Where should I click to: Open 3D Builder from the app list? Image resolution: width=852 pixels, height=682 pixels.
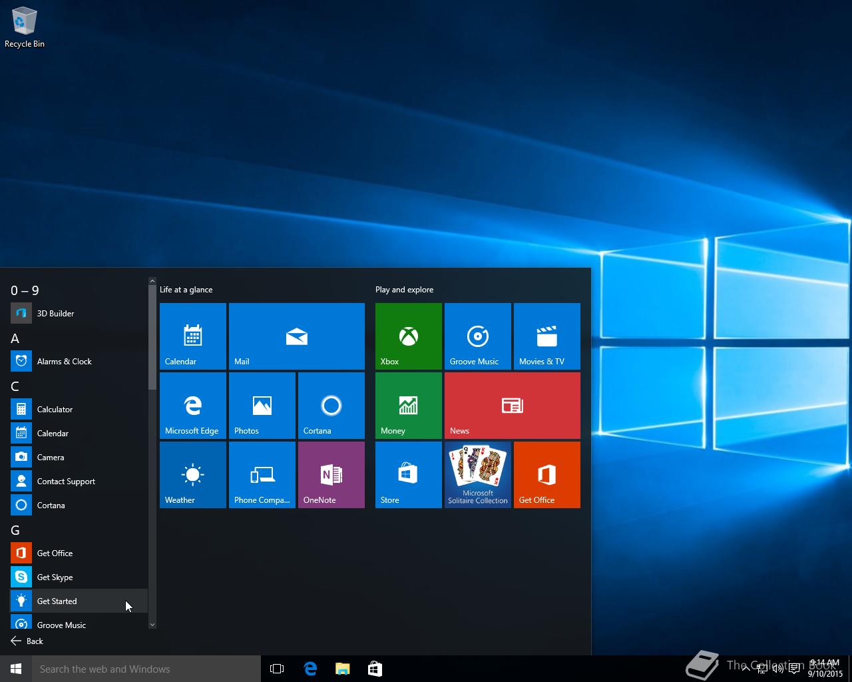(x=79, y=313)
